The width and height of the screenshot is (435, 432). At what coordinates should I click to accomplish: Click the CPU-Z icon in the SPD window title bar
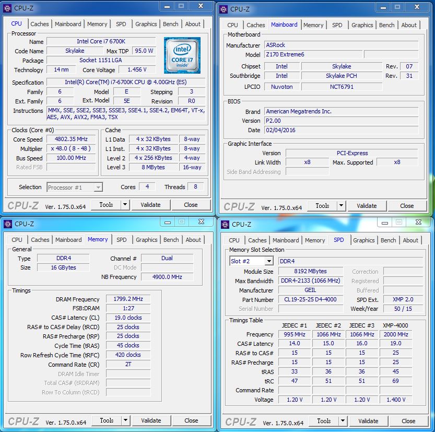(225, 225)
